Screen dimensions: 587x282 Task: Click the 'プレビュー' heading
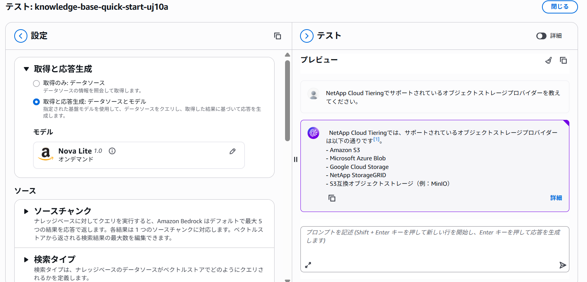pyautogui.click(x=319, y=60)
